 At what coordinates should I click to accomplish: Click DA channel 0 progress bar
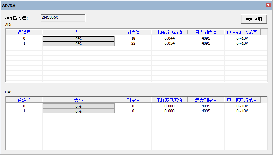coord(79,106)
